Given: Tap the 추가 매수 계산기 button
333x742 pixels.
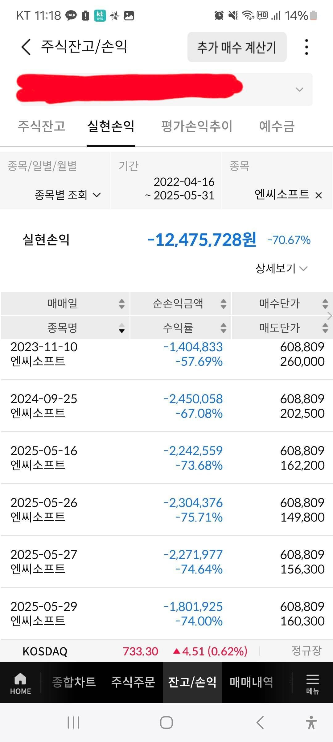Looking at the screenshot, I should pyautogui.click(x=237, y=47).
